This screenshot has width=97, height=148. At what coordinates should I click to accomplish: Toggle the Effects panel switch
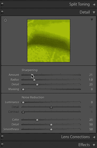click(2, 145)
